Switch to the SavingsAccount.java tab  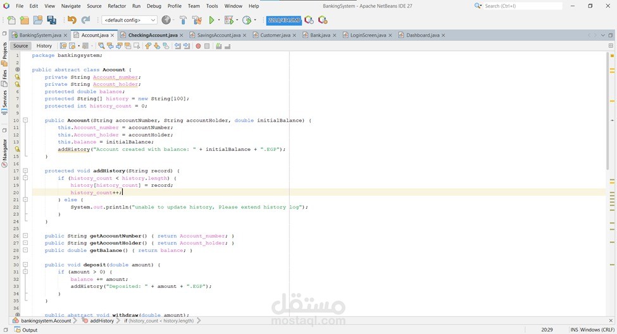pyautogui.click(x=219, y=35)
